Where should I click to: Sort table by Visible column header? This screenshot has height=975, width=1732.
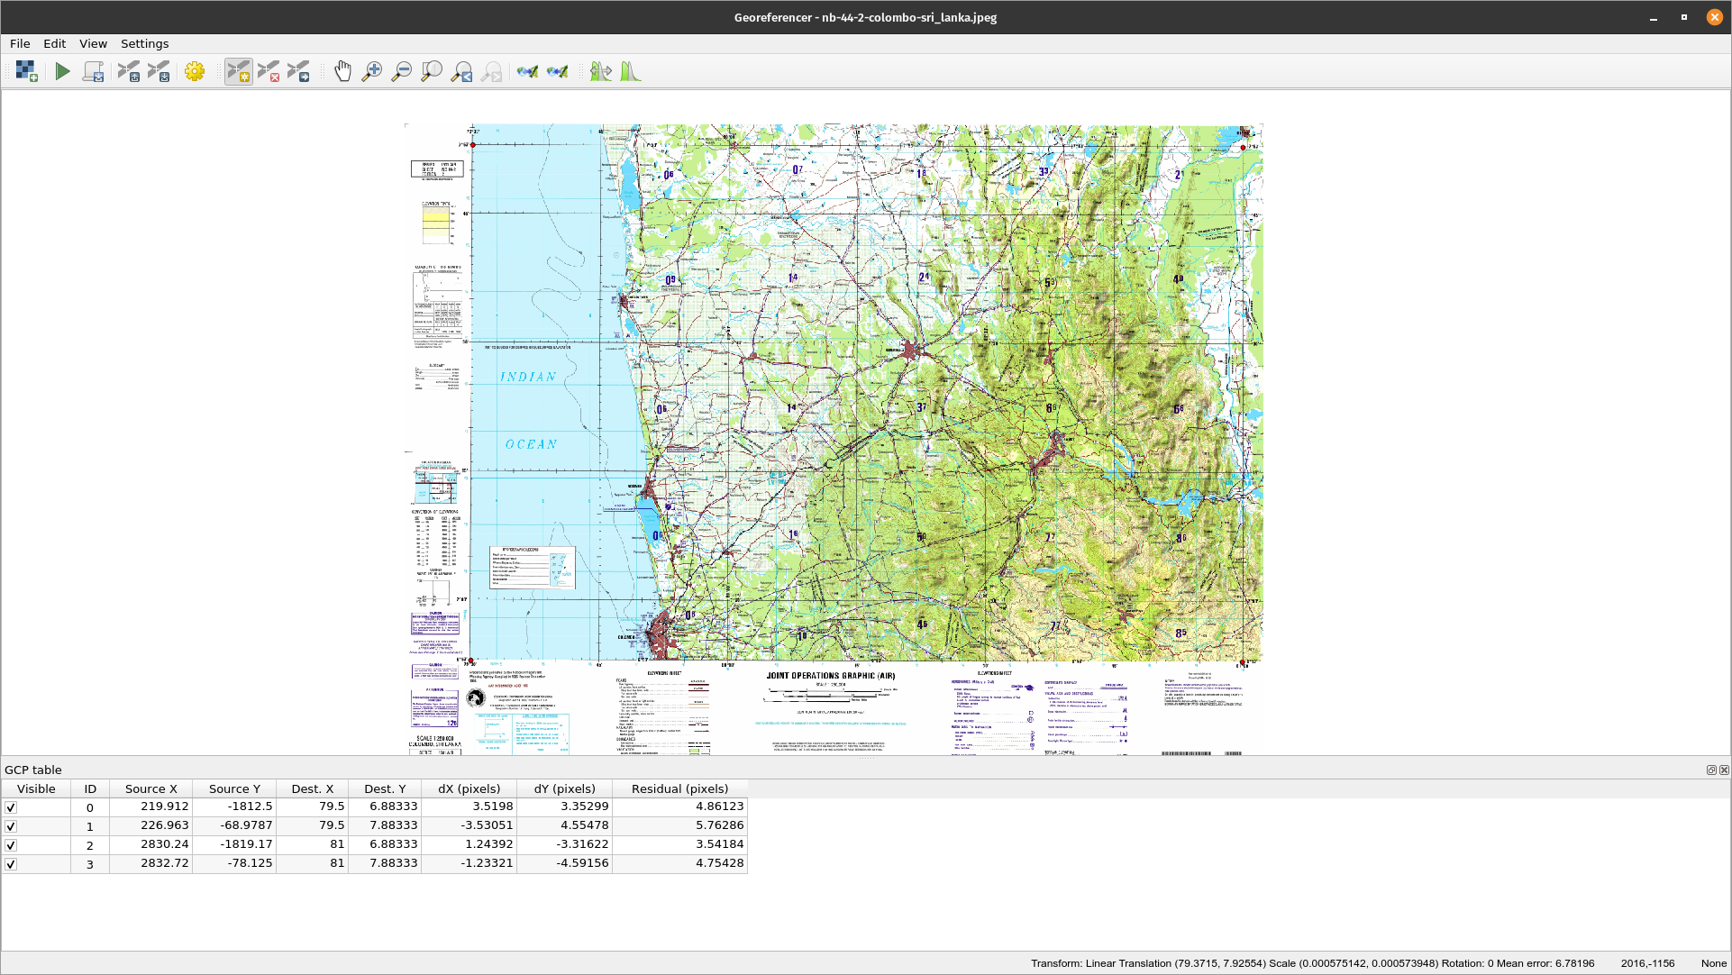[36, 788]
